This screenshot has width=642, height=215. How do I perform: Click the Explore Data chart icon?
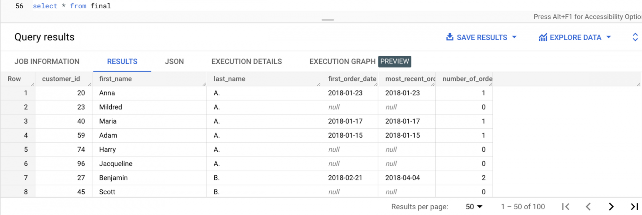point(543,37)
